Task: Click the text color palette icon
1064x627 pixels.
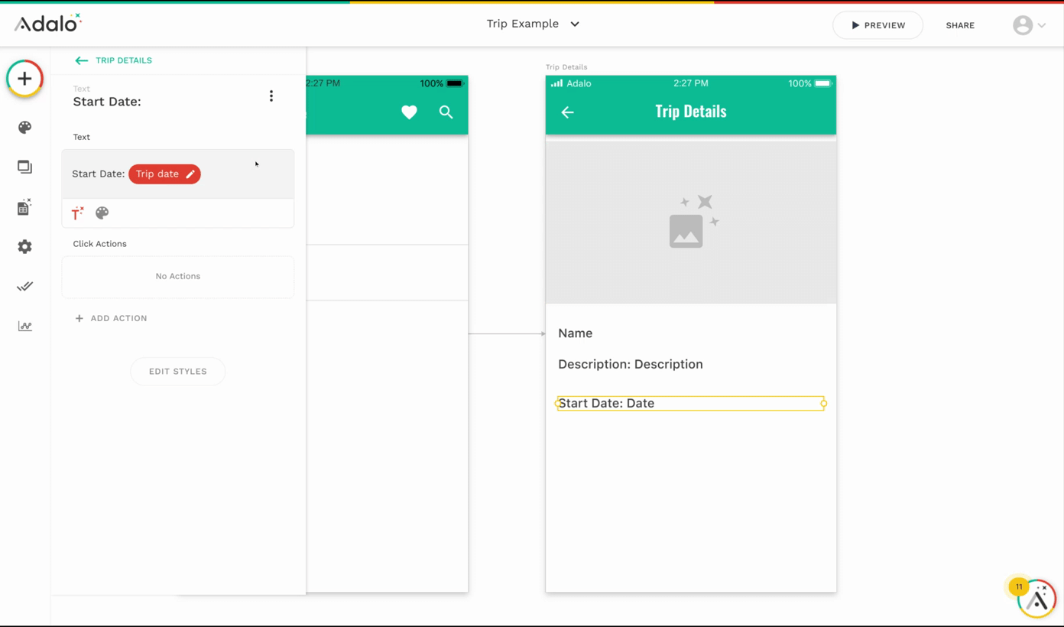Action: 102,213
